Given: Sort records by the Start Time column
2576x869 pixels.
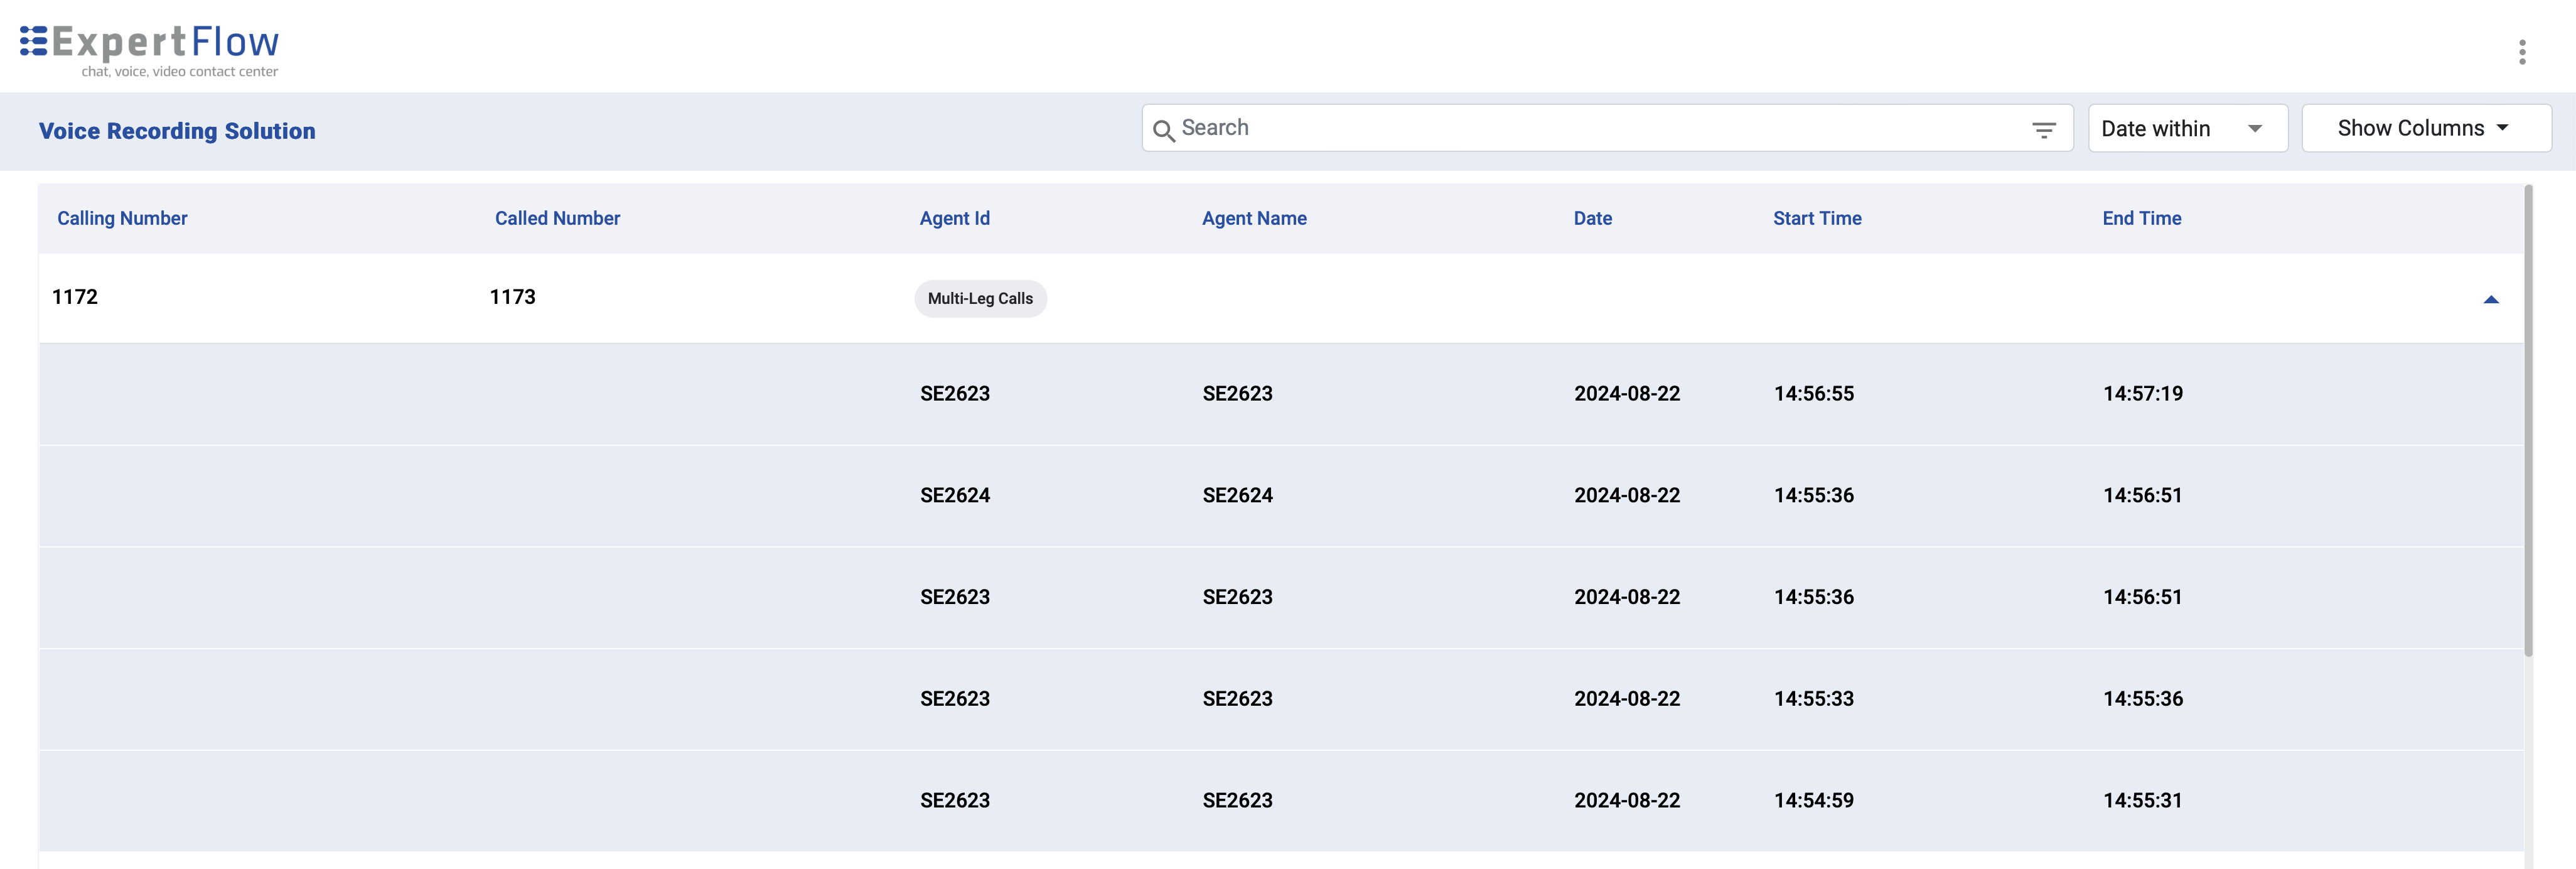Looking at the screenshot, I should click(1816, 218).
